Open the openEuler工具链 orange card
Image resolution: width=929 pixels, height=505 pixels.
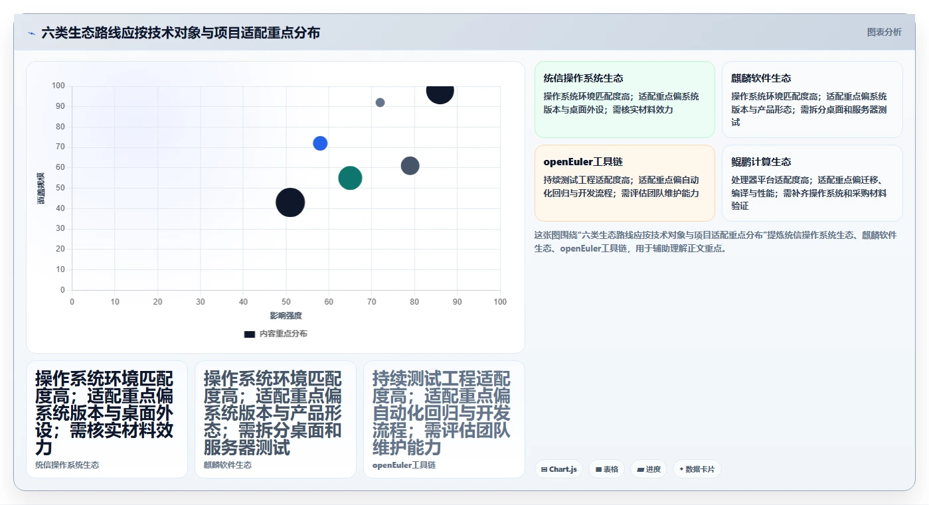pos(625,183)
